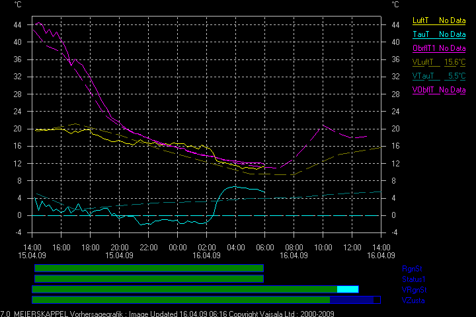Click the cyan segment of VRgnSt bar
This screenshot has width=476, height=317.
[x=347, y=289]
